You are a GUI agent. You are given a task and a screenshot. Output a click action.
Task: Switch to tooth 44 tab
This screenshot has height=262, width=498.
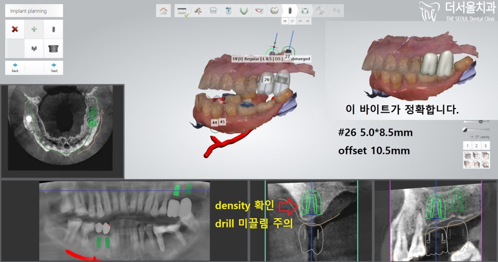300,21
